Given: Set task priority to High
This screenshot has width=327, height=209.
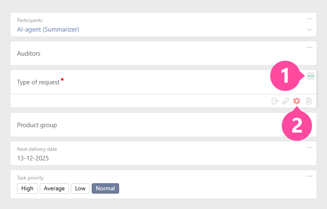Looking at the screenshot, I should pos(27,188).
